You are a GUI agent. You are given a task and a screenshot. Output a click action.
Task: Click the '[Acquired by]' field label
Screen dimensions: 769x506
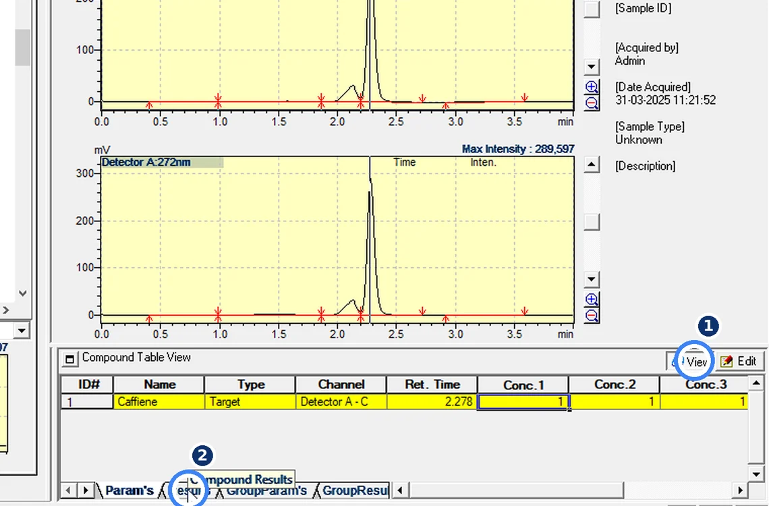pyautogui.click(x=647, y=47)
